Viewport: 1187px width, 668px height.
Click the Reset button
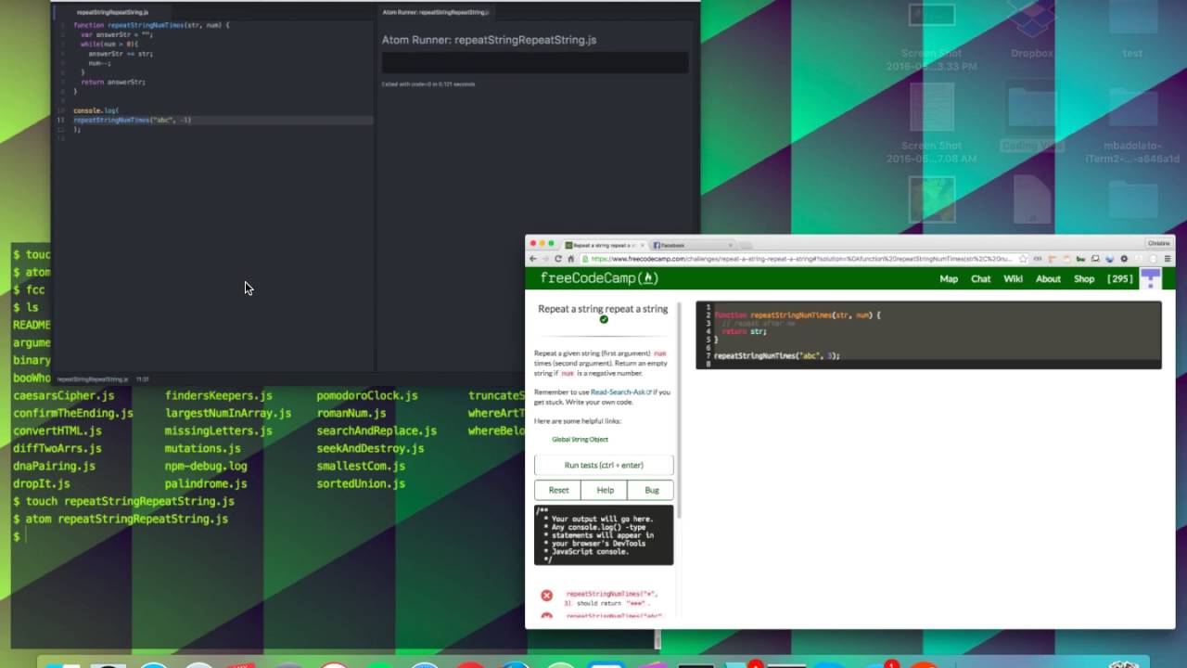[558, 490]
